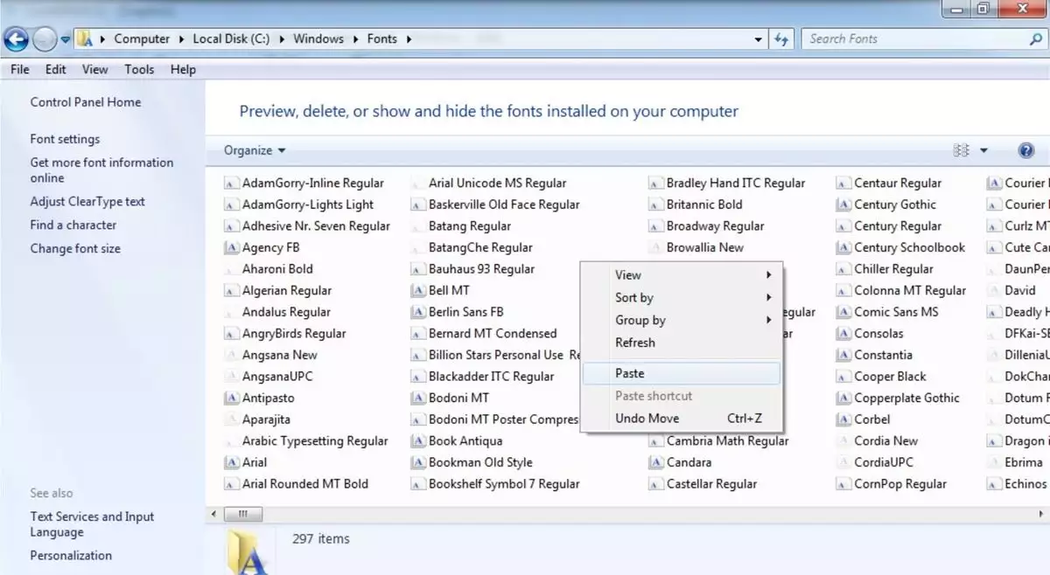Click the search magnifier icon

point(1036,39)
